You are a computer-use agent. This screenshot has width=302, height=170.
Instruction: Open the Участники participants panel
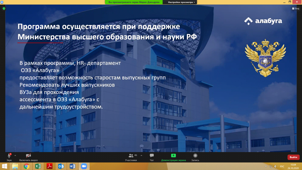coord(131,157)
